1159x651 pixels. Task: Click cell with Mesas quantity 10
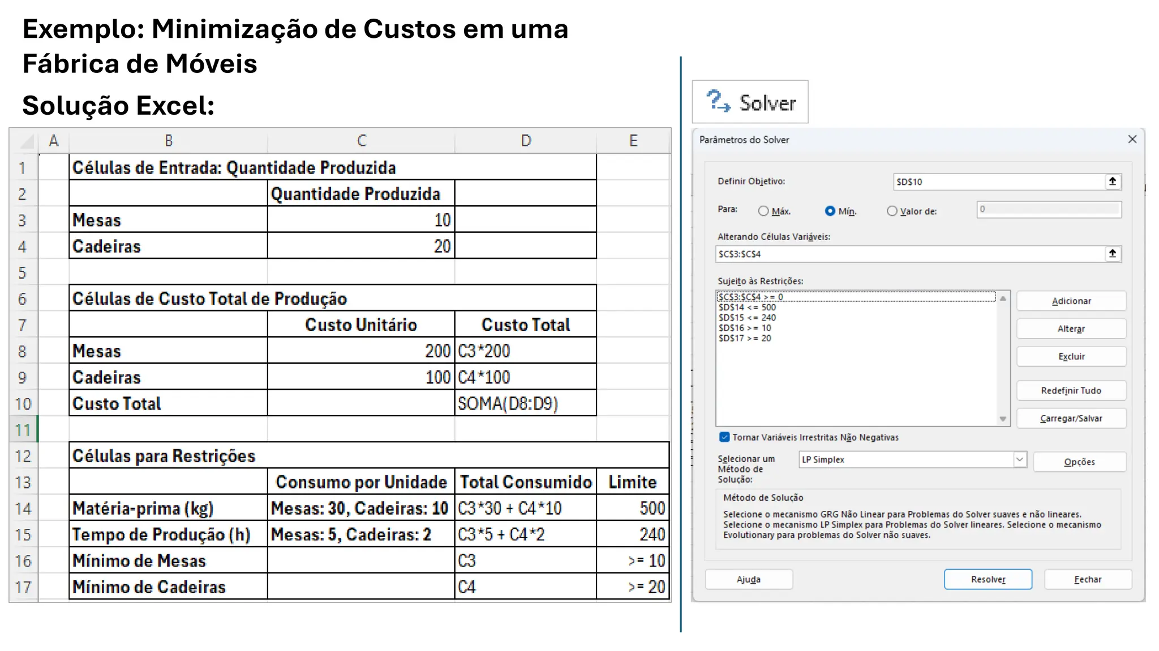click(361, 220)
